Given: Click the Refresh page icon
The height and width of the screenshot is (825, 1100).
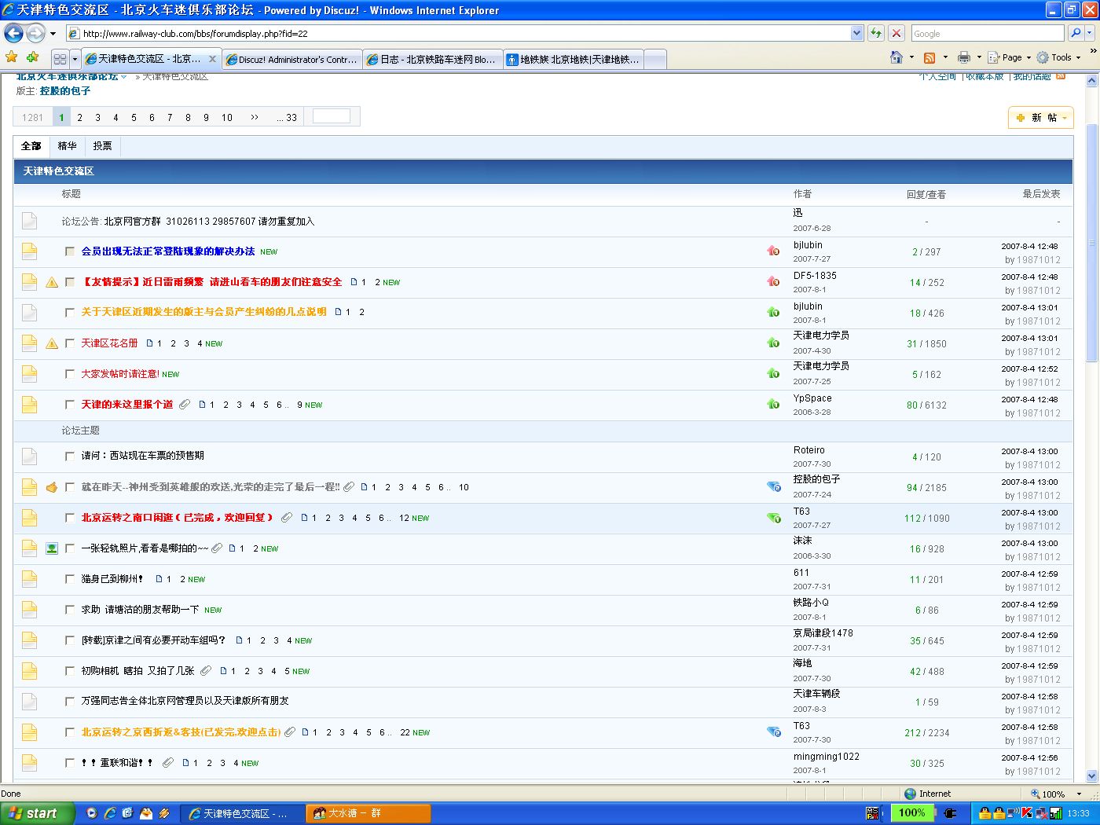Looking at the screenshot, I should [876, 33].
